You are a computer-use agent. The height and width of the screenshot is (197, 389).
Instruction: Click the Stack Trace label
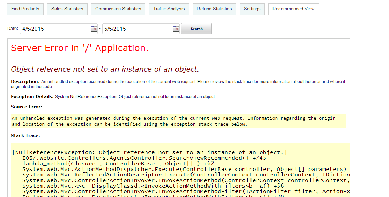tap(25, 135)
